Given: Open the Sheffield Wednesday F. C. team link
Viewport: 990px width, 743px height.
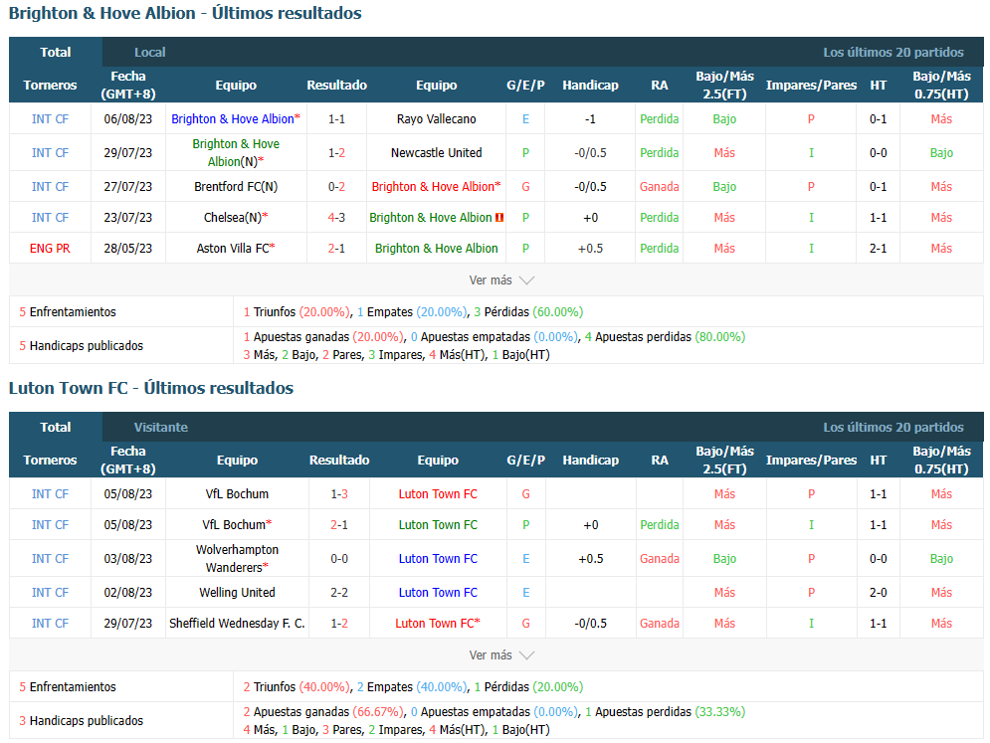Looking at the screenshot, I should click(x=237, y=624).
